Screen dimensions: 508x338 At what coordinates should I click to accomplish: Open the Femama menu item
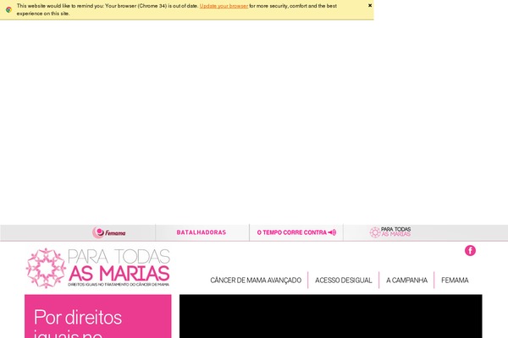pyautogui.click(x=455, y=280)
